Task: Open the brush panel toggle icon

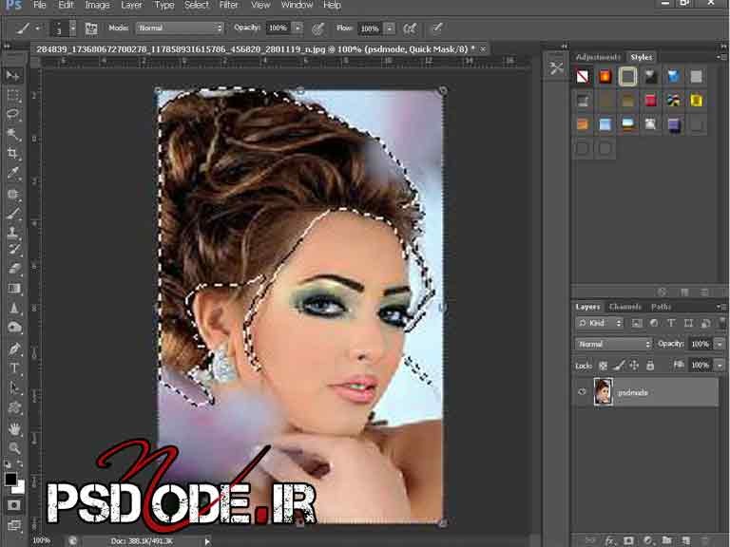Action: pyautogui.click(x=91, y=28)
